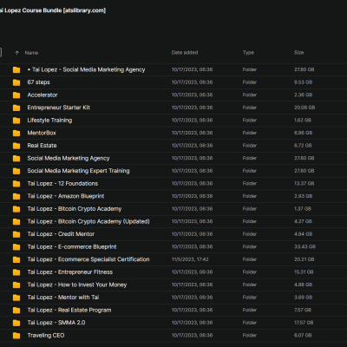Sort by Date added column
Viewport: 347px width, 347px height.
coord(185,53)
